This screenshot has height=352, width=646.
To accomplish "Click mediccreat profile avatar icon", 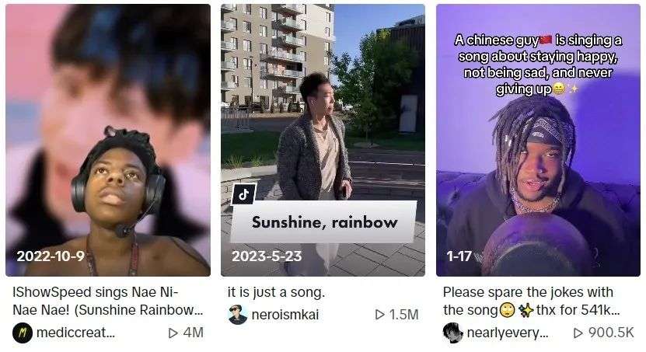I will pos(23,333).
